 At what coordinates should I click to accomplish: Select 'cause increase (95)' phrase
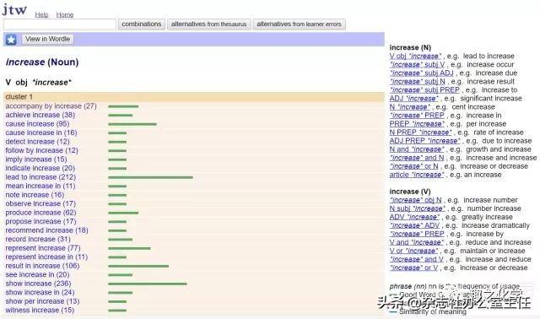click(x=37, y=124)
